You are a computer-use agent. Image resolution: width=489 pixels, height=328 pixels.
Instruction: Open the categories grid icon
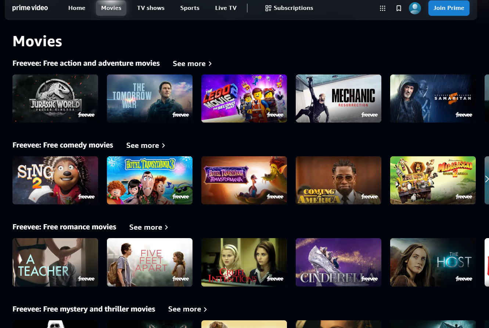coord(382,8)
